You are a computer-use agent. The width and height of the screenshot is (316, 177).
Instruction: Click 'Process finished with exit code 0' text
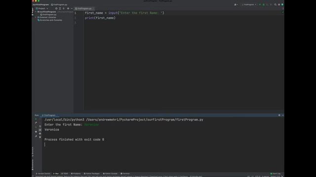click(x=75, y=140)
